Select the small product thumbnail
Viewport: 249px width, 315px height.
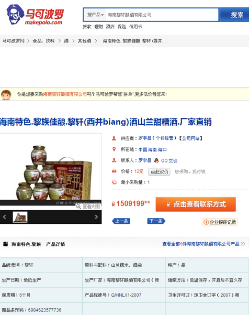click(20, 217)
